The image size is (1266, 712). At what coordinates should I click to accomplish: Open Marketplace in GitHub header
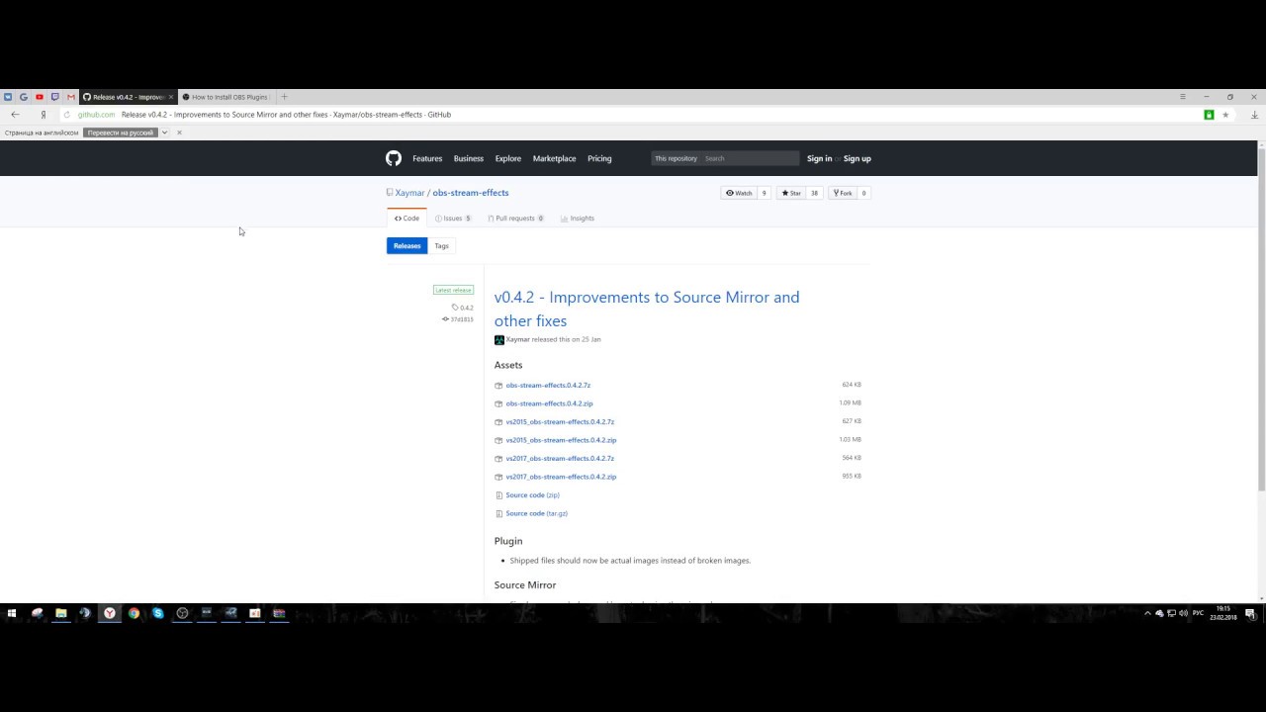point(554,158)
